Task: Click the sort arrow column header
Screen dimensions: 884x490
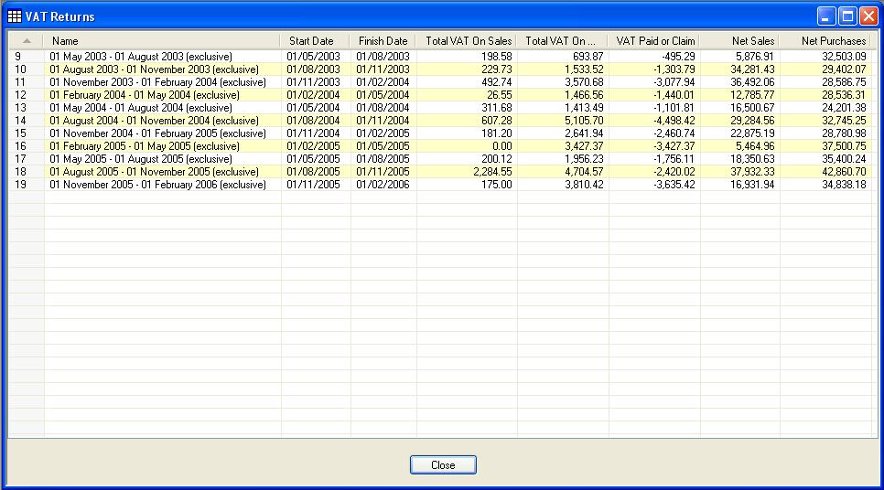Action: 26,41
